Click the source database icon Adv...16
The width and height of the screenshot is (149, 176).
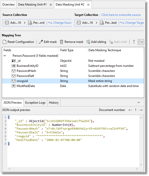[7, 23]
